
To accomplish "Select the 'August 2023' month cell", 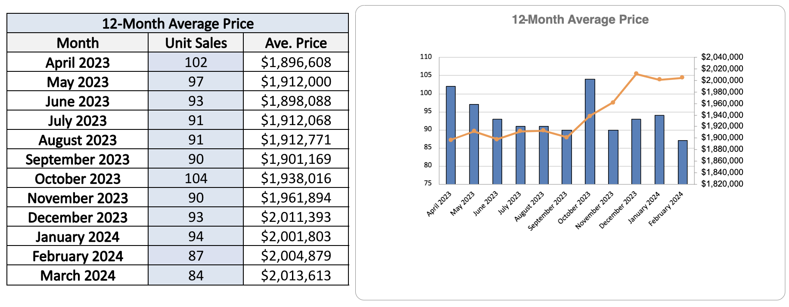I will click(x=78, y=140).
